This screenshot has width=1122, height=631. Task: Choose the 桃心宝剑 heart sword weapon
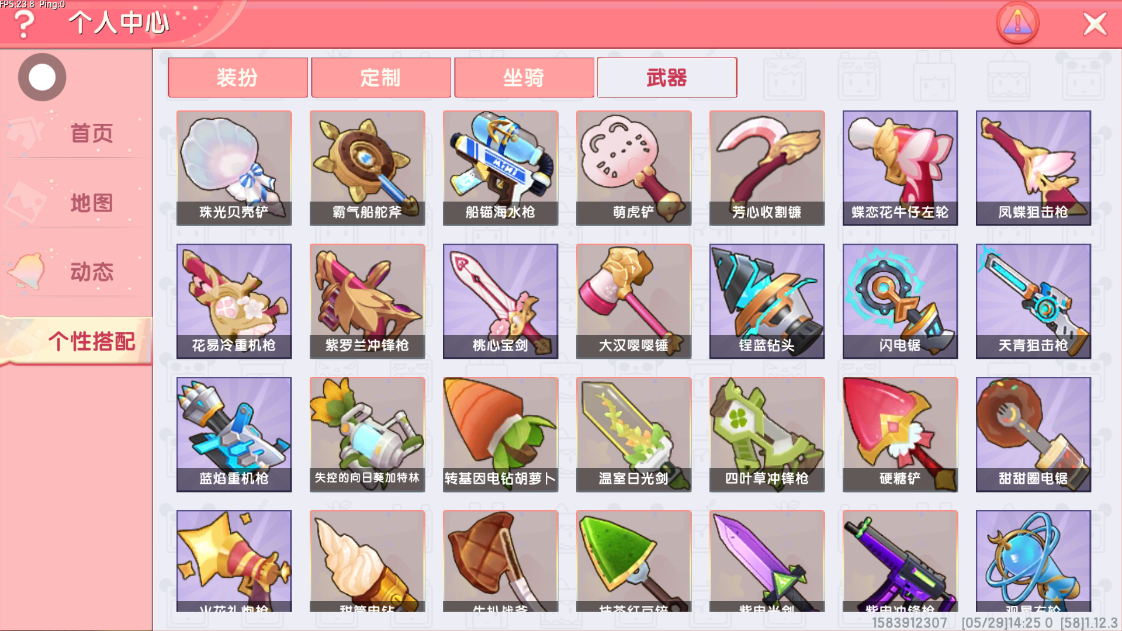coord(500,301)
